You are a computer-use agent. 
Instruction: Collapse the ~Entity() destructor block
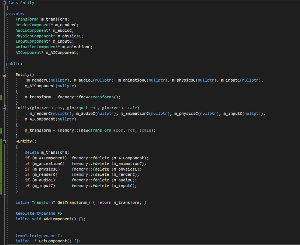[4, 141]
